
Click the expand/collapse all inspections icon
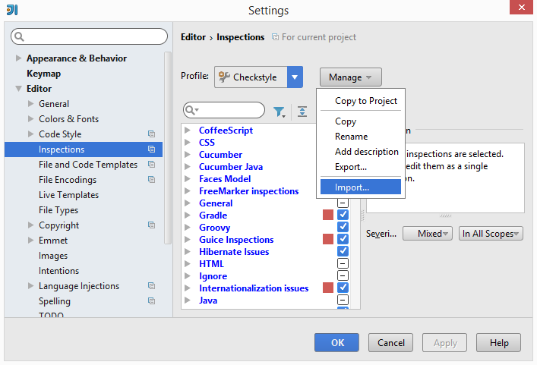(x=302, y=112)
